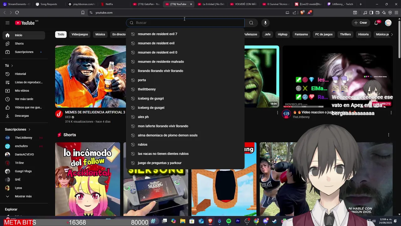Image resolution: width=401 pixels, height=226 pixels.
Task: Open the notifications bell
Action: click(x=377, y=23)
